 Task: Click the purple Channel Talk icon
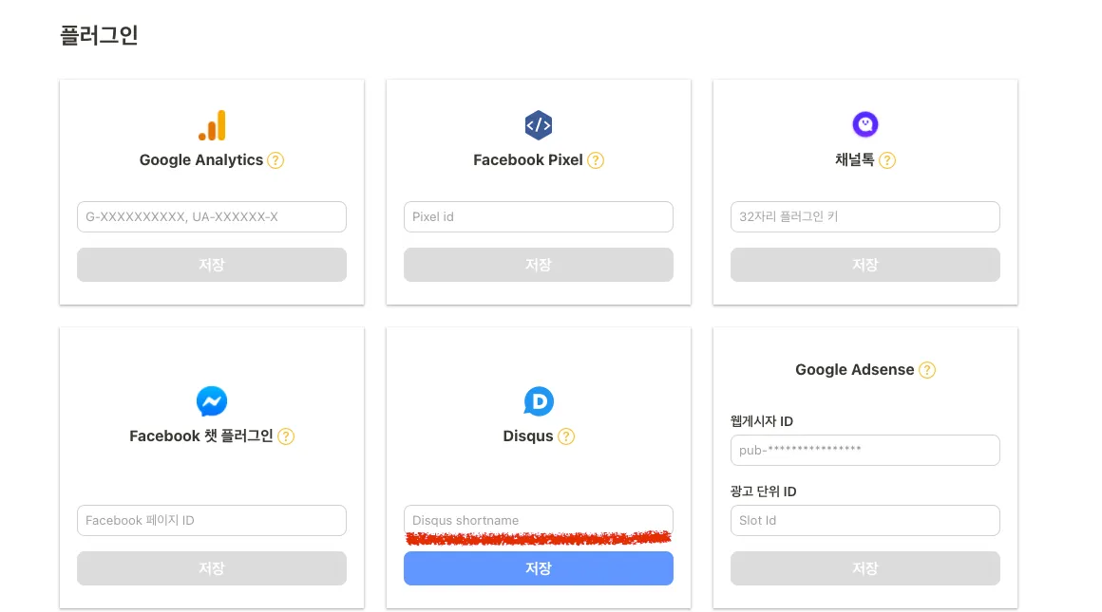click(x=865, y=123)
